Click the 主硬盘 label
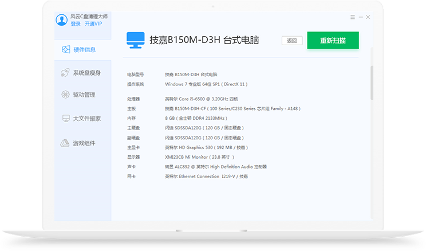Viewport: 426px width, 251px height. 133,128
